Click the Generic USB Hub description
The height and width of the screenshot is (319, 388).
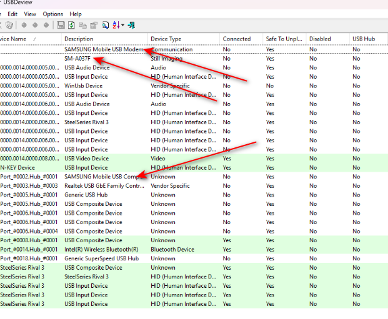86,195
